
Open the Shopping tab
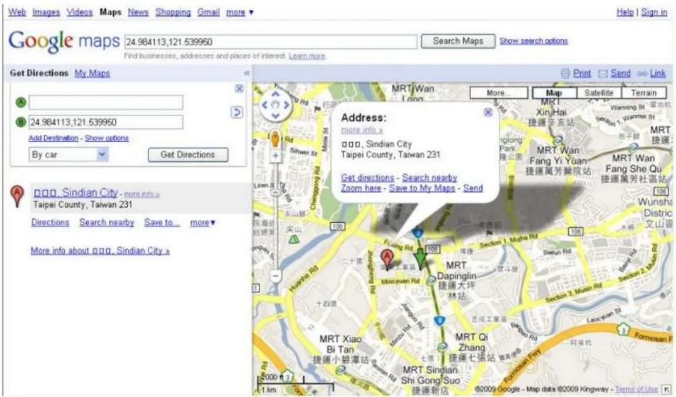point(173,12)
